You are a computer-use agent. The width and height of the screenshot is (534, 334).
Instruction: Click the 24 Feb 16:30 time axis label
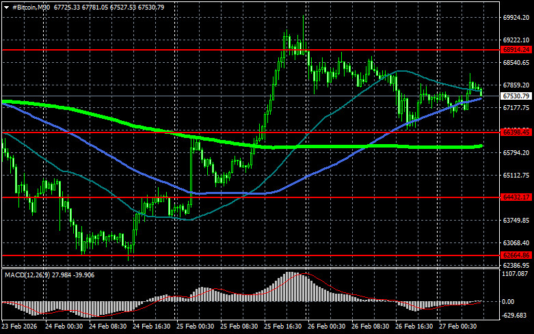(x=152, y=326)
